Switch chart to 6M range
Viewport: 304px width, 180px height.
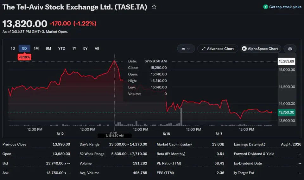point(48,49)
